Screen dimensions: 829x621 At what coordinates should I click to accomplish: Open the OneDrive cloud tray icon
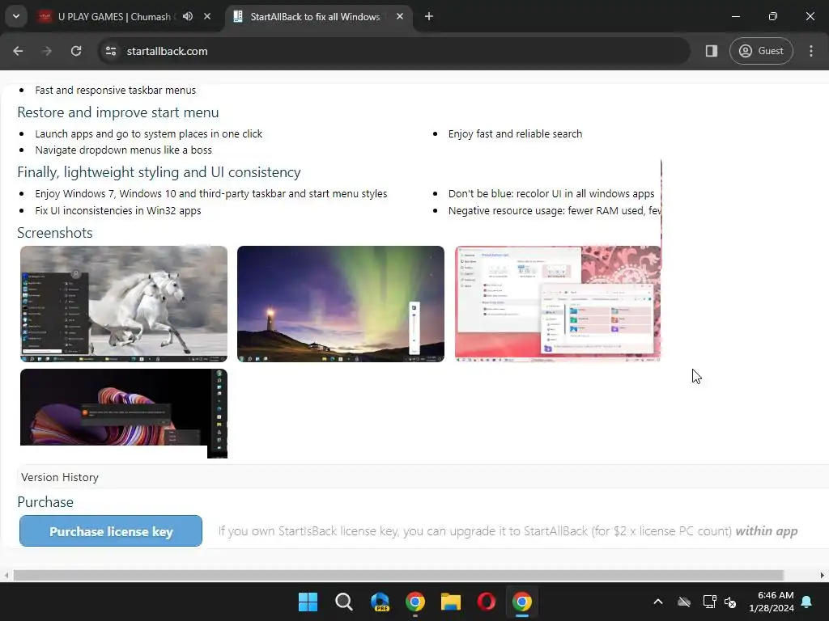pyautogui.click(x=684, y=602)
